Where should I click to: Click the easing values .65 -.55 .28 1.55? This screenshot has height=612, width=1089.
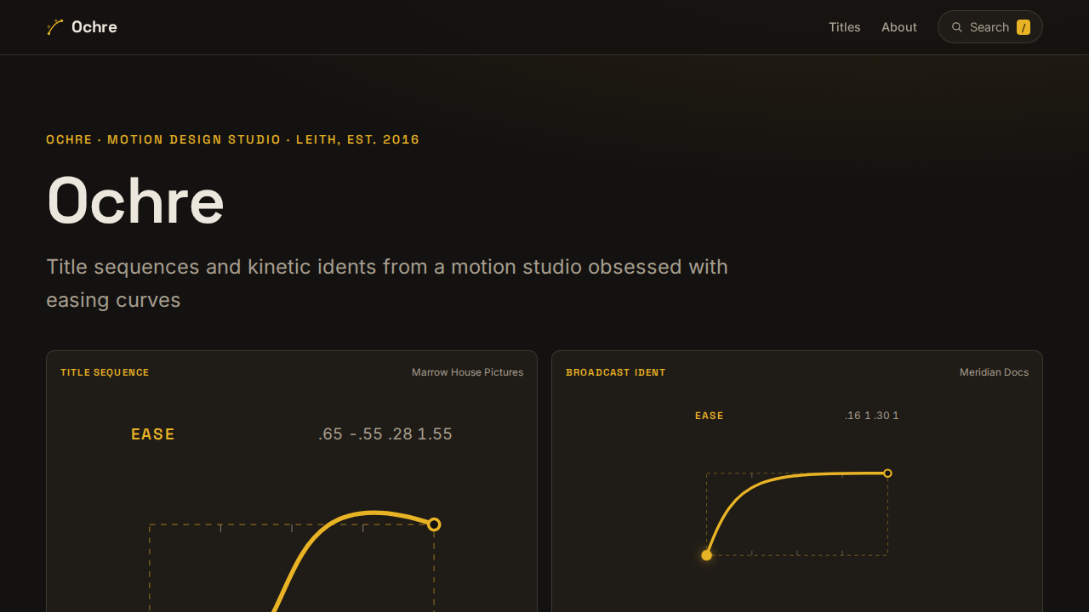point(385,434)
